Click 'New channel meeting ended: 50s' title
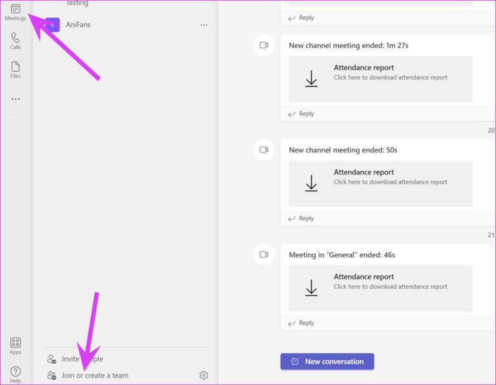The width and height of the screenshot is (496, 385). click(x=343, y=150)
